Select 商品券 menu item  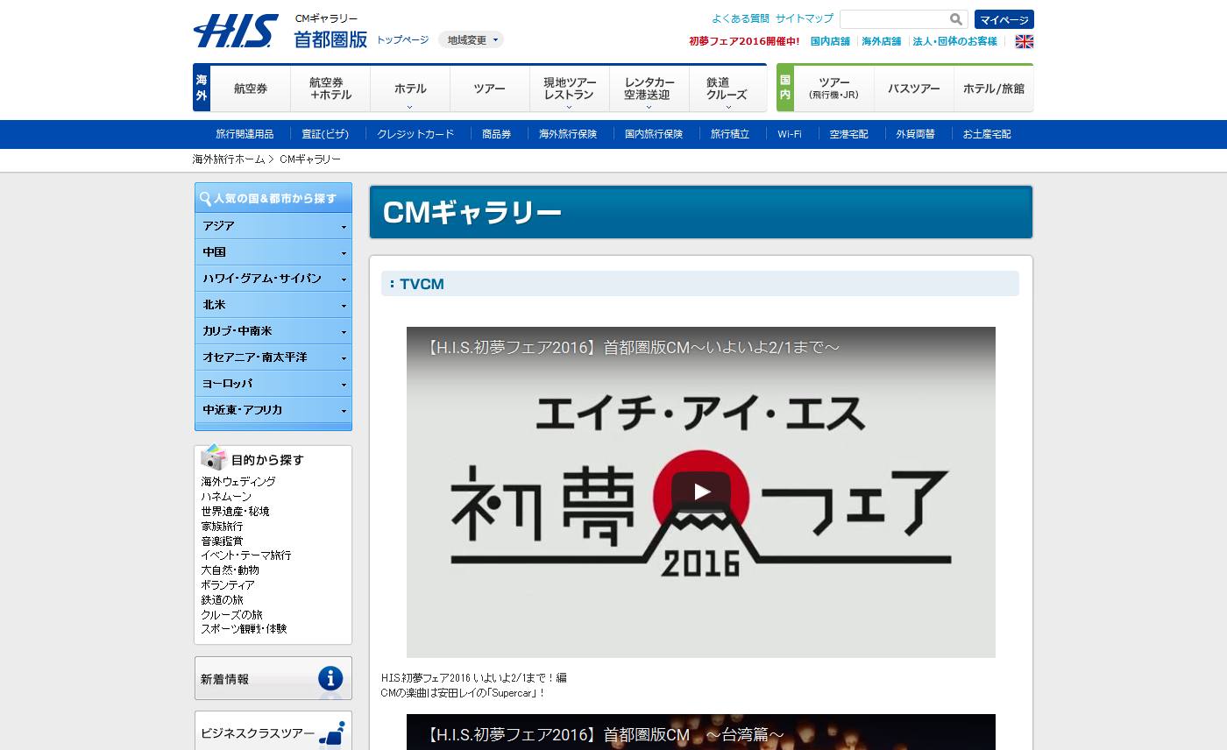click(497, 134)
